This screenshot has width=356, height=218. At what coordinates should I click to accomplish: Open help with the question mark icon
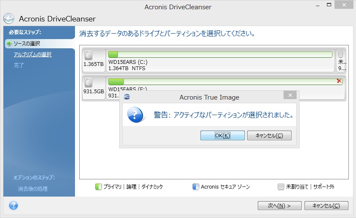tap(13, 205)
